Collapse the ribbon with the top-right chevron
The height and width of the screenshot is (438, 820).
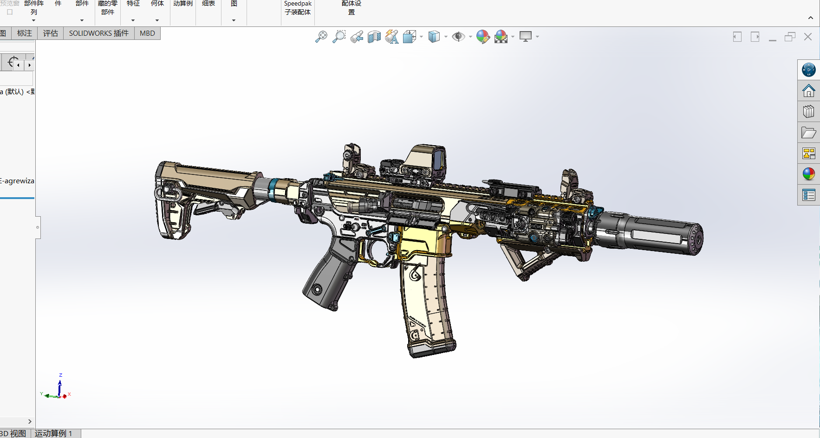tap(811, 18)
